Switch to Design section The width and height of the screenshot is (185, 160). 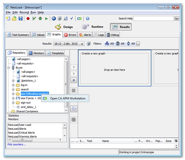click(x=64, y=27)
